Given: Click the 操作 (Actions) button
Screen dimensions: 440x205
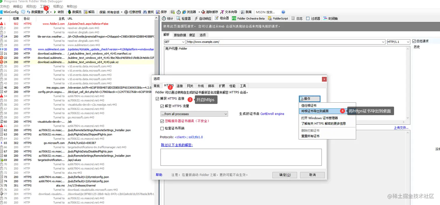Looking at the screenshot, I should point(309,99).
